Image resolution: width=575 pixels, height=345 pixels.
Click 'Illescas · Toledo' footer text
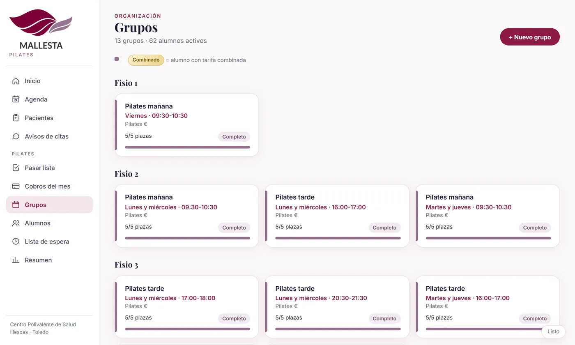(x=29, y=332)
